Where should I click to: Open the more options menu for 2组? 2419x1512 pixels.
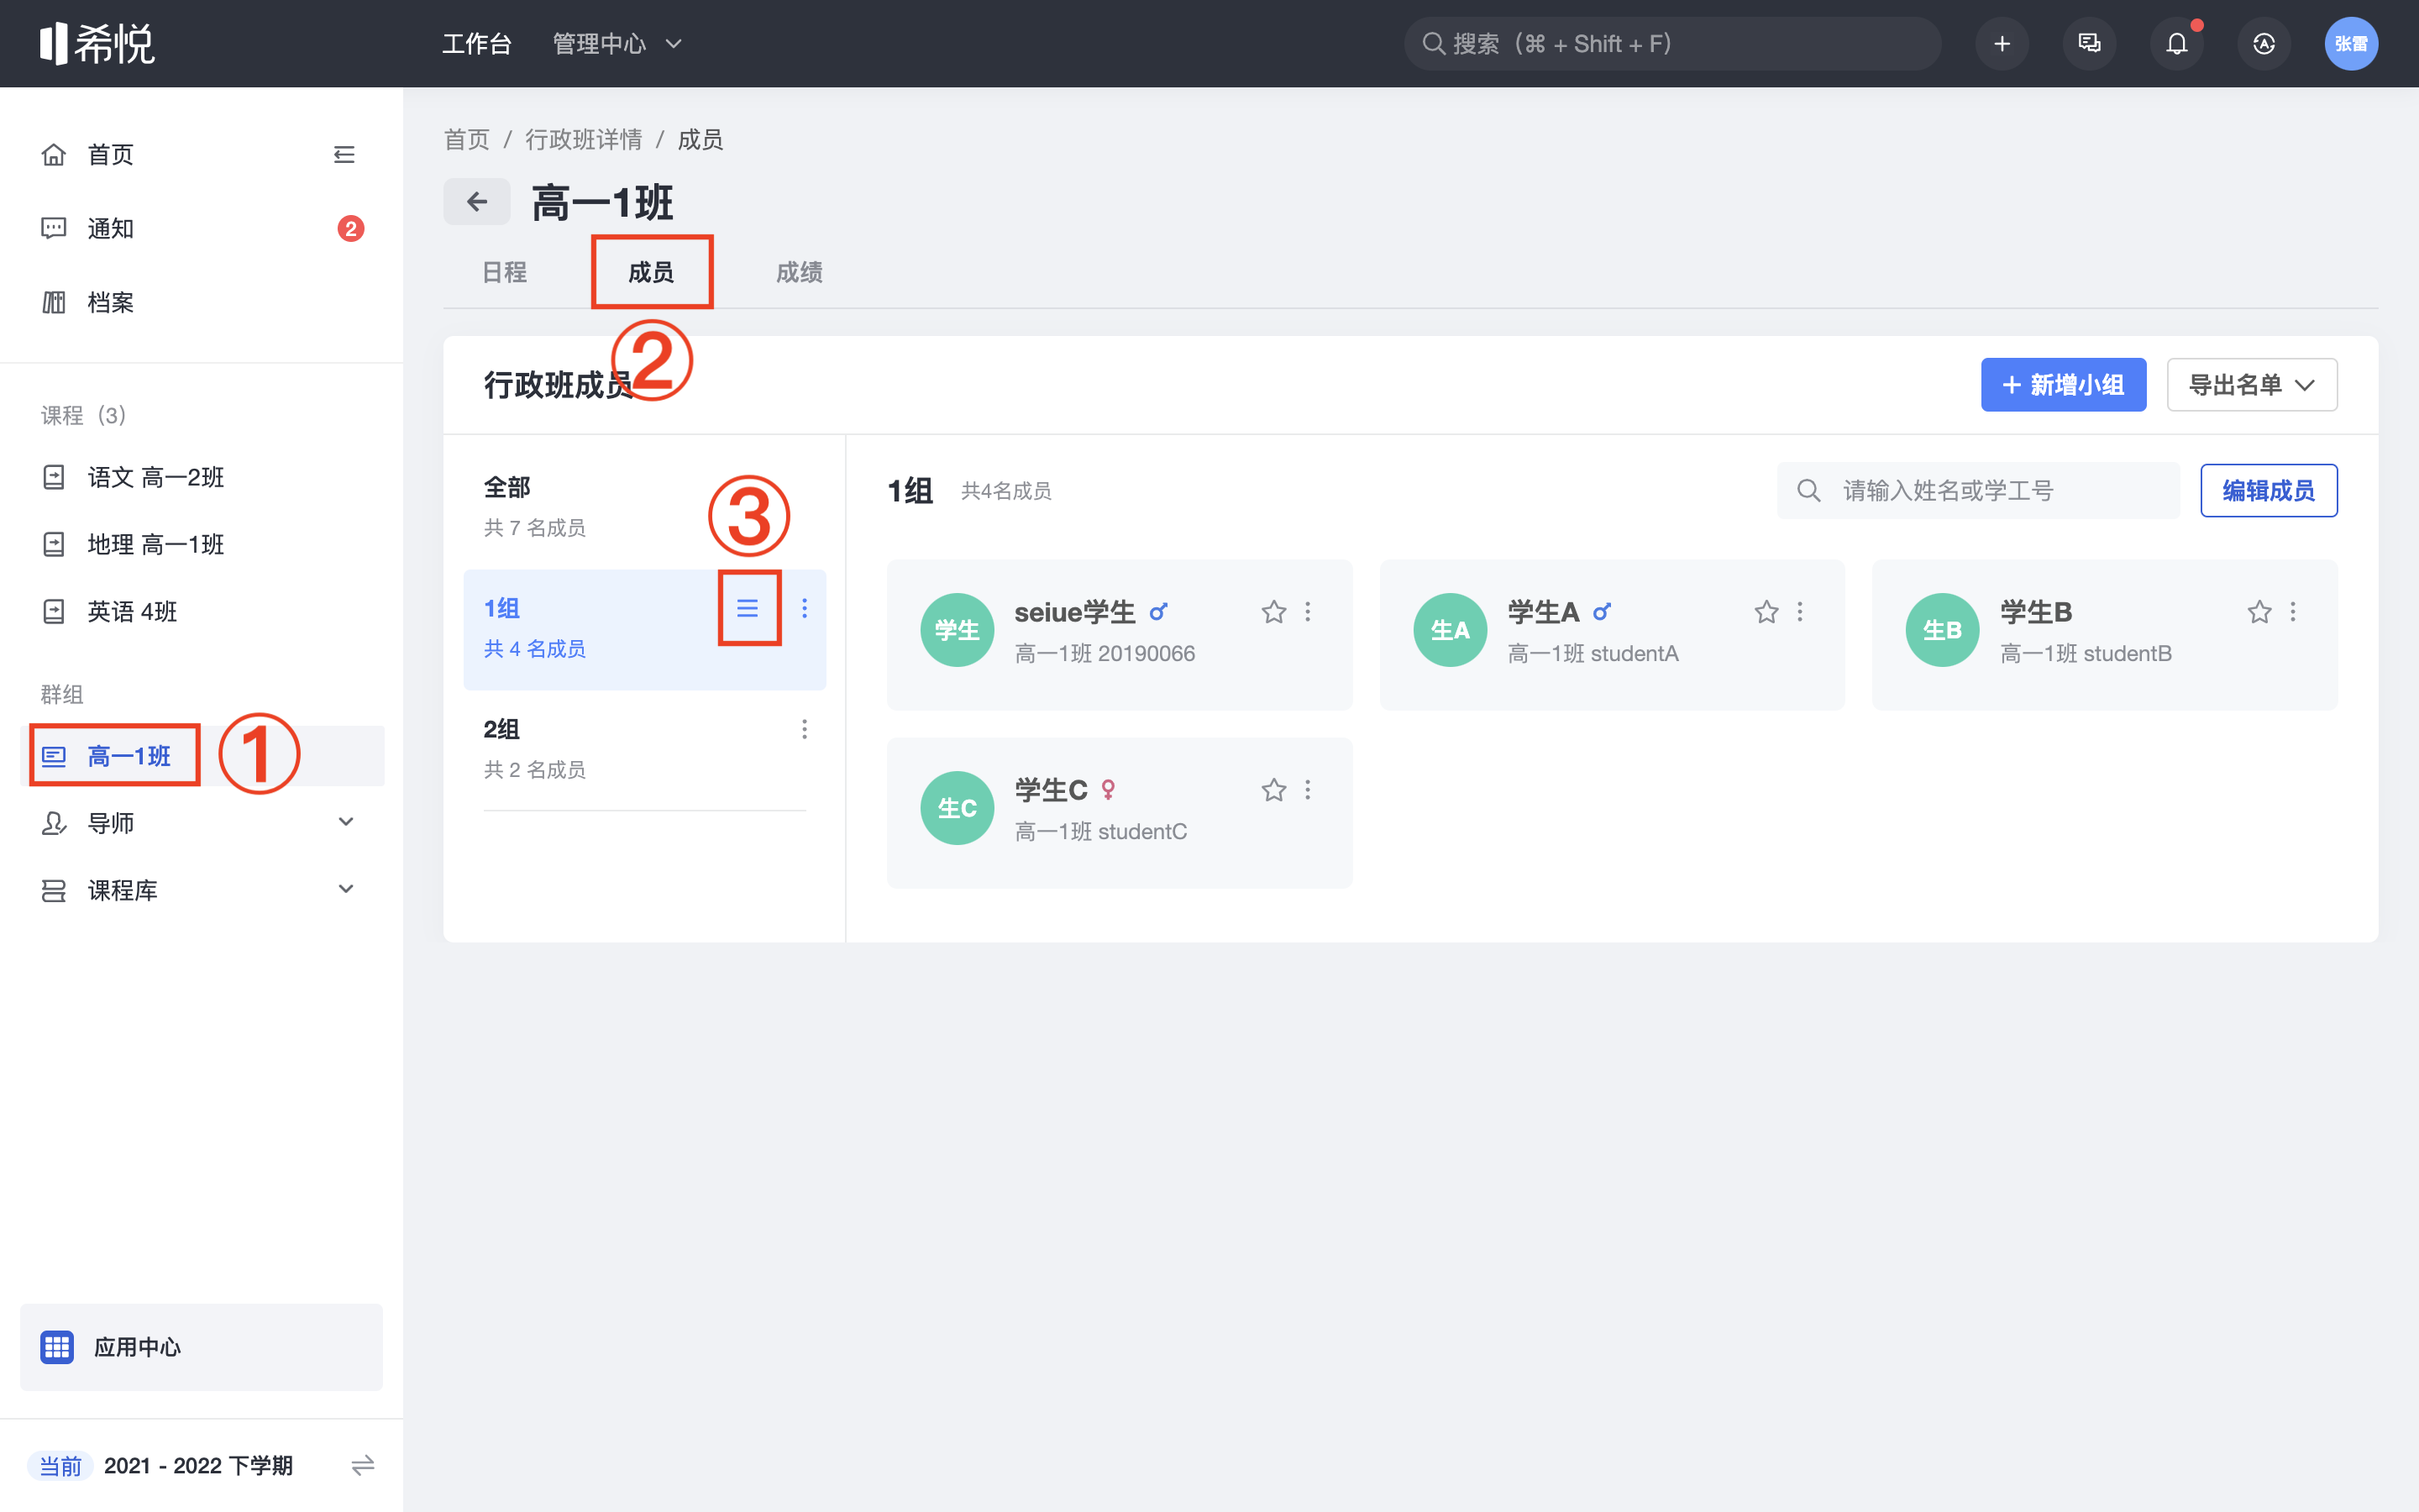(x=805, y=729)
